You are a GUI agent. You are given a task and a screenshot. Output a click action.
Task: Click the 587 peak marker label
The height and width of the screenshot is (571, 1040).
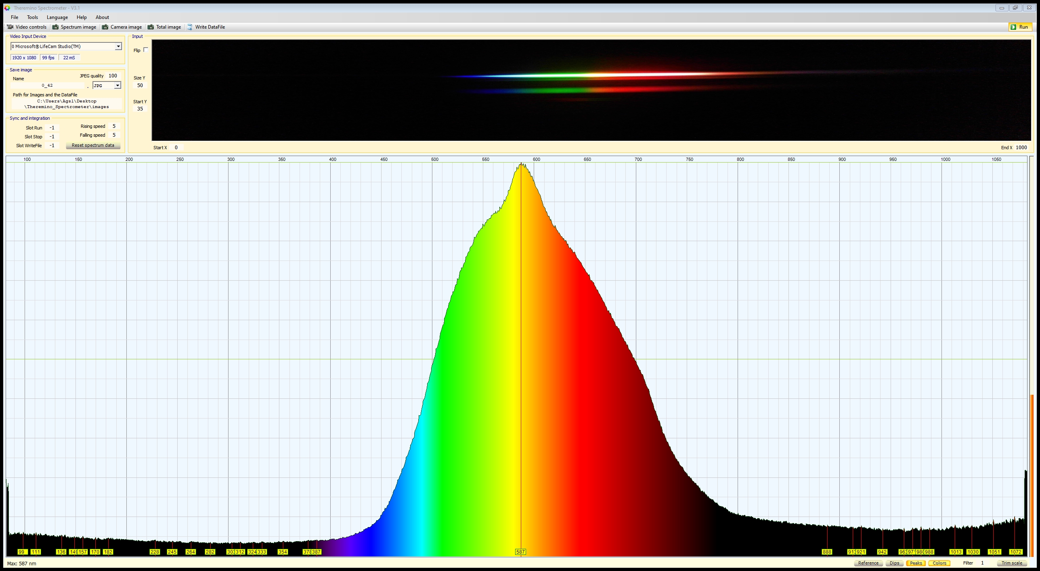(x=520, y=552)
